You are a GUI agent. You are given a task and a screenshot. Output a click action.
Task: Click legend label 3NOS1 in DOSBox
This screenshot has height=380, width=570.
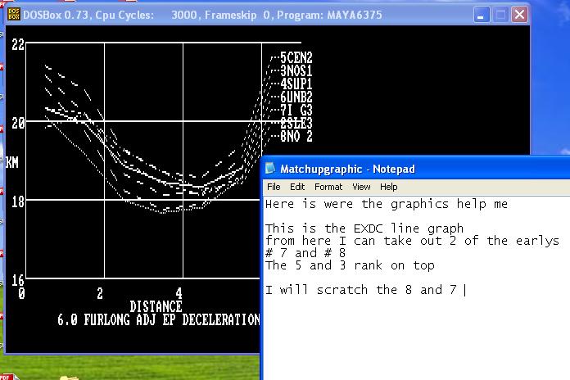click(x=296, y=70)
